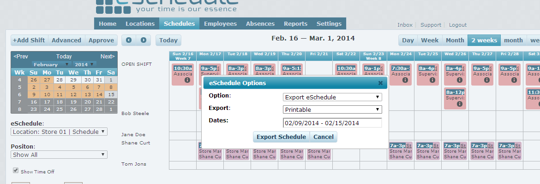Viewport: 540px width, 184px height.
Task: Click the next period arrow icon
Action: pos(144,40)
